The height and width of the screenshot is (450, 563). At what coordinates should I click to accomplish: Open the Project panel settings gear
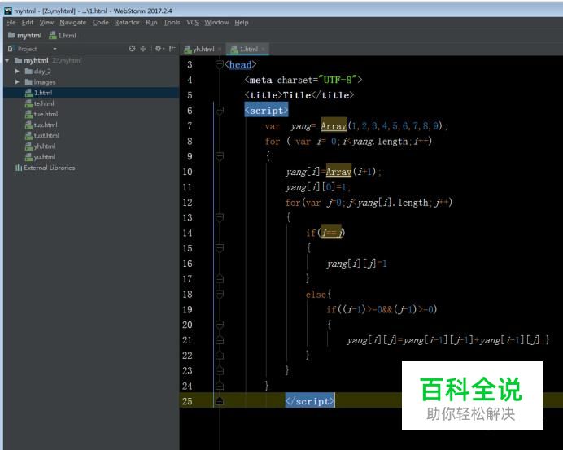click(159, 49)
